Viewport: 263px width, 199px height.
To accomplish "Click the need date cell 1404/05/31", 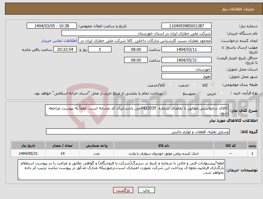I will tap(28, 153).
